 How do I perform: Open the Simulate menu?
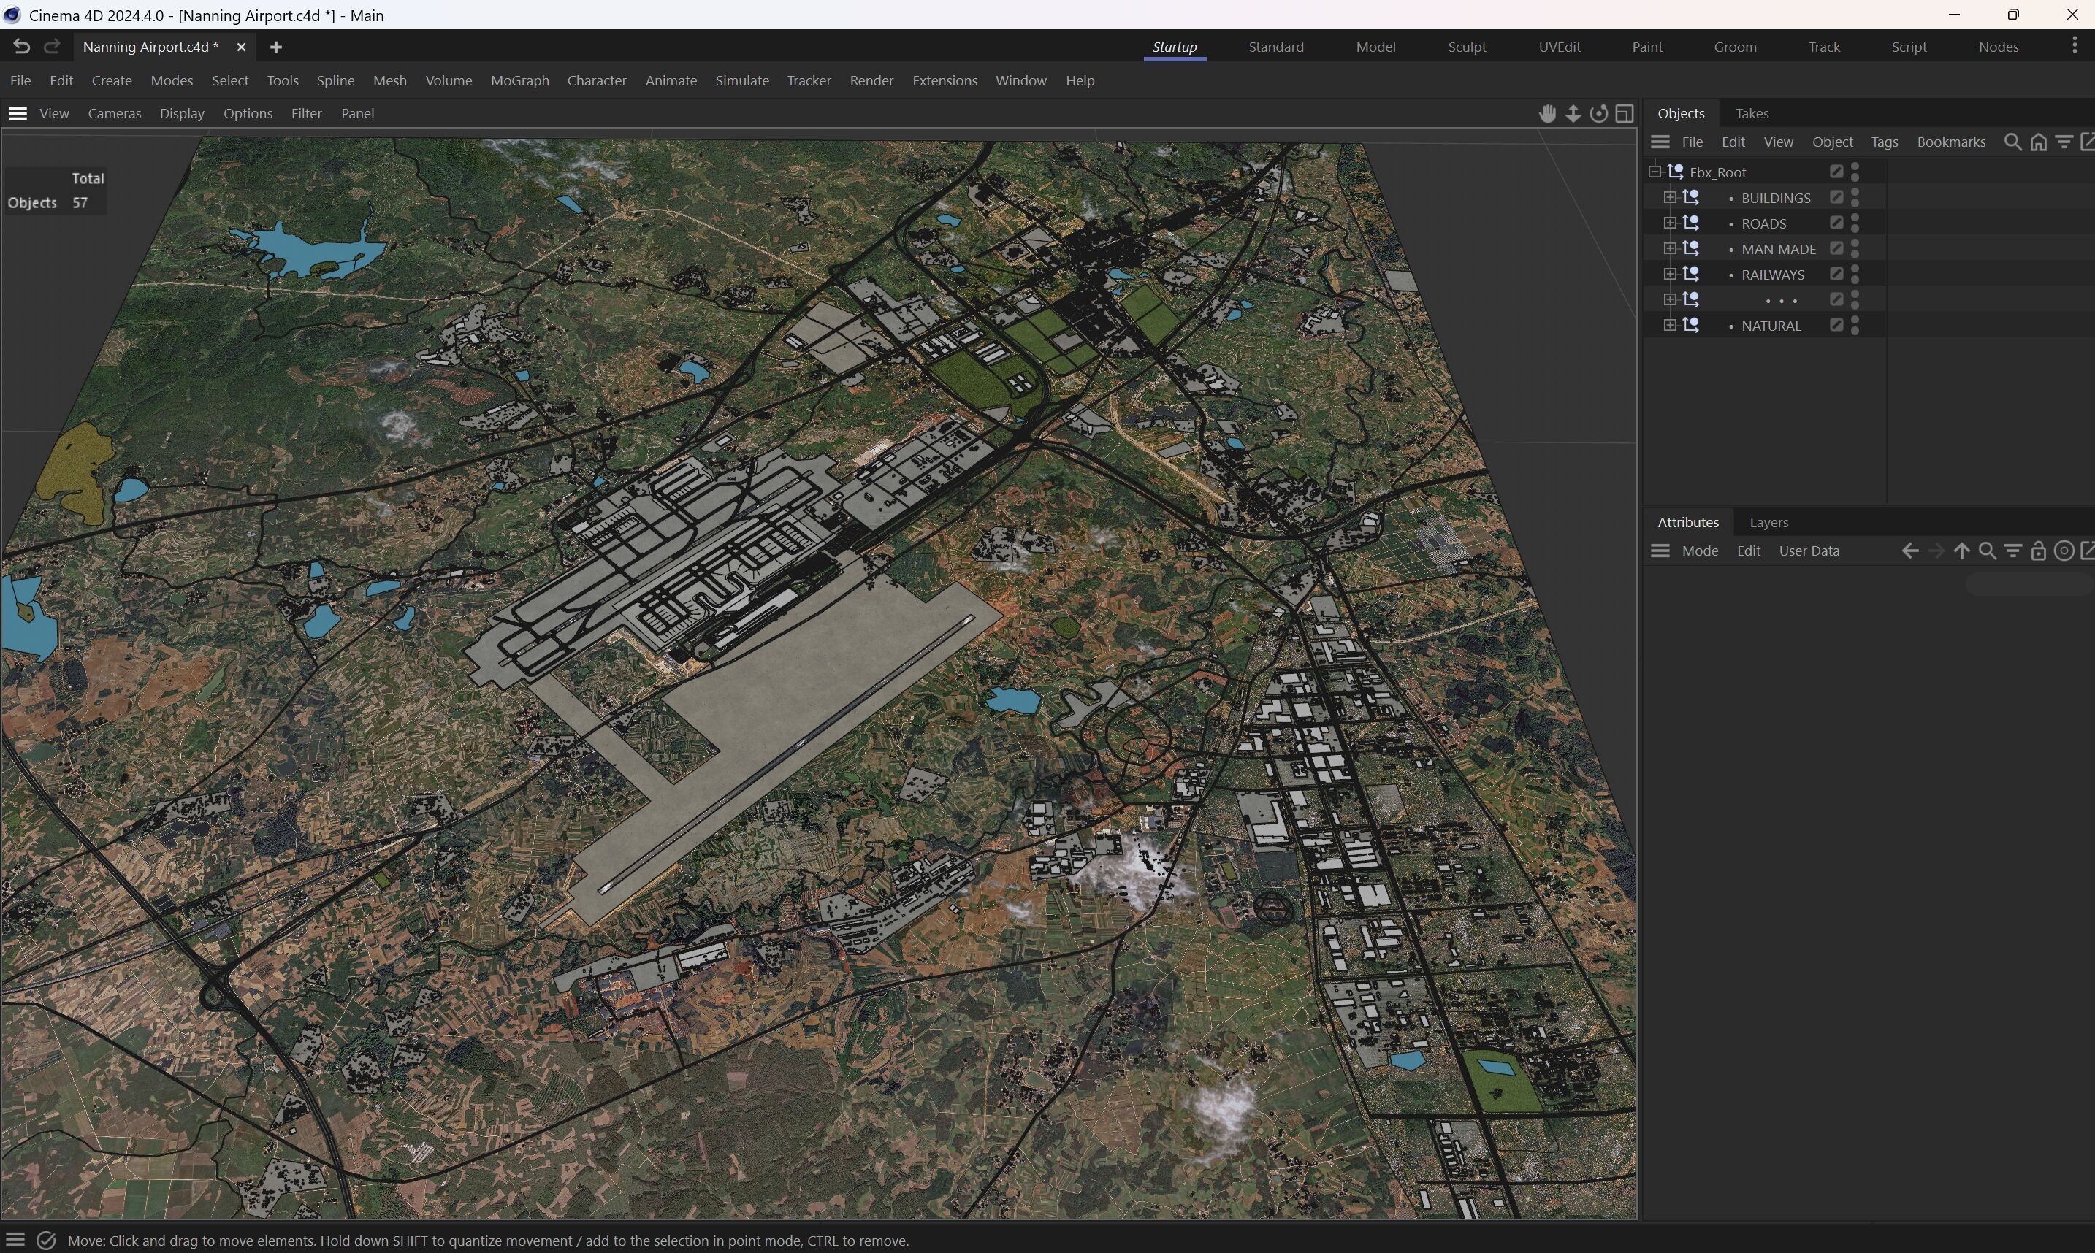[x=741, y=80]
